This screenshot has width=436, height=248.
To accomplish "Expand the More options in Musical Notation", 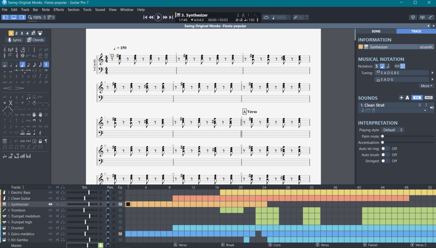I will (x=426, y=86).
